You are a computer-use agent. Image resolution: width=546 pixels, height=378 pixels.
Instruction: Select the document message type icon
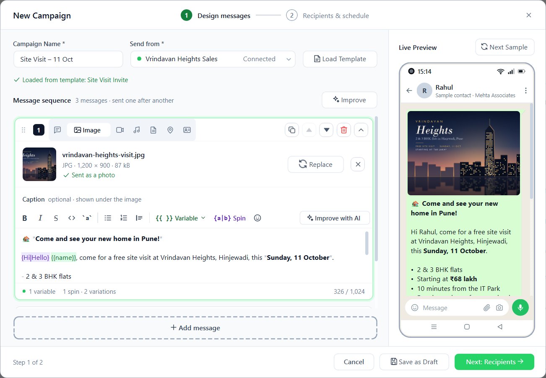[x=153, y=130]
